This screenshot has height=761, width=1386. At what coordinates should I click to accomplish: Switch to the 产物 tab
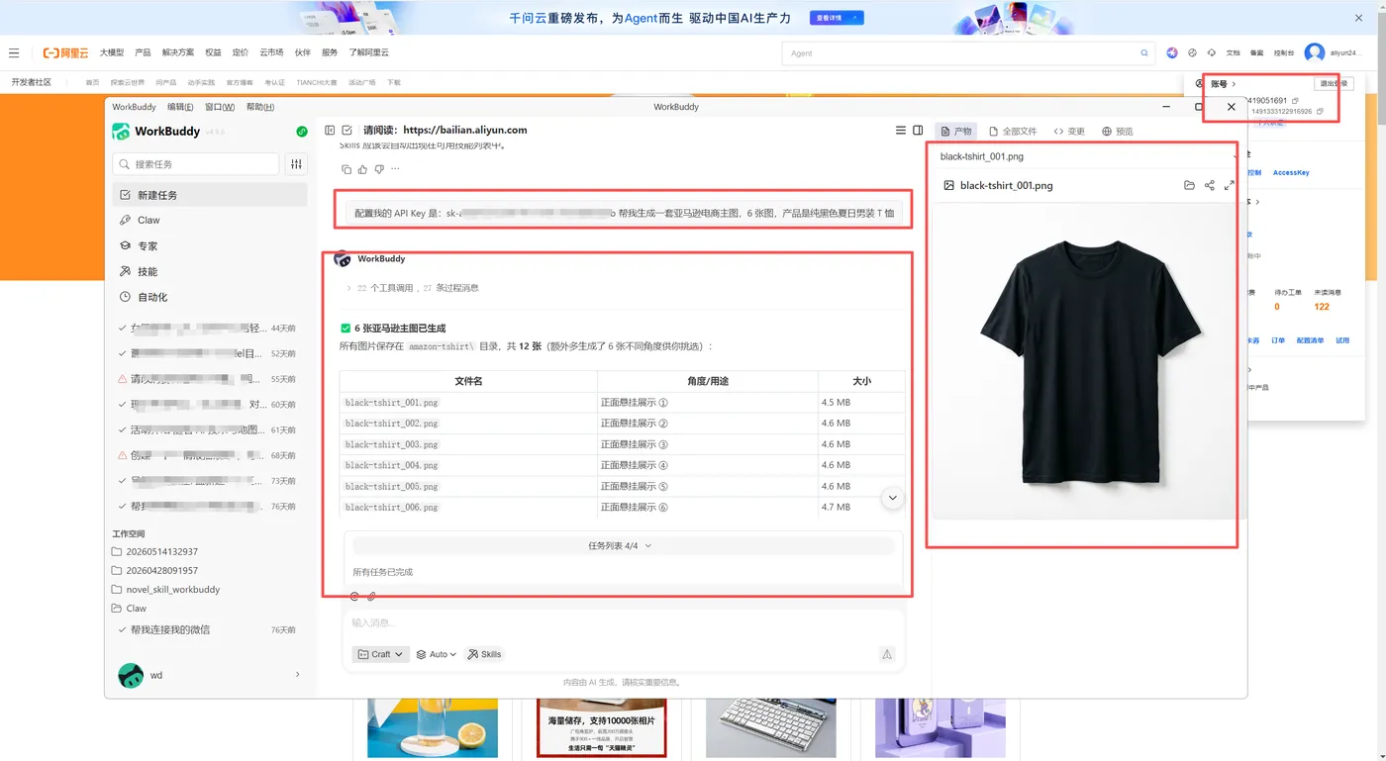(956, 131)
